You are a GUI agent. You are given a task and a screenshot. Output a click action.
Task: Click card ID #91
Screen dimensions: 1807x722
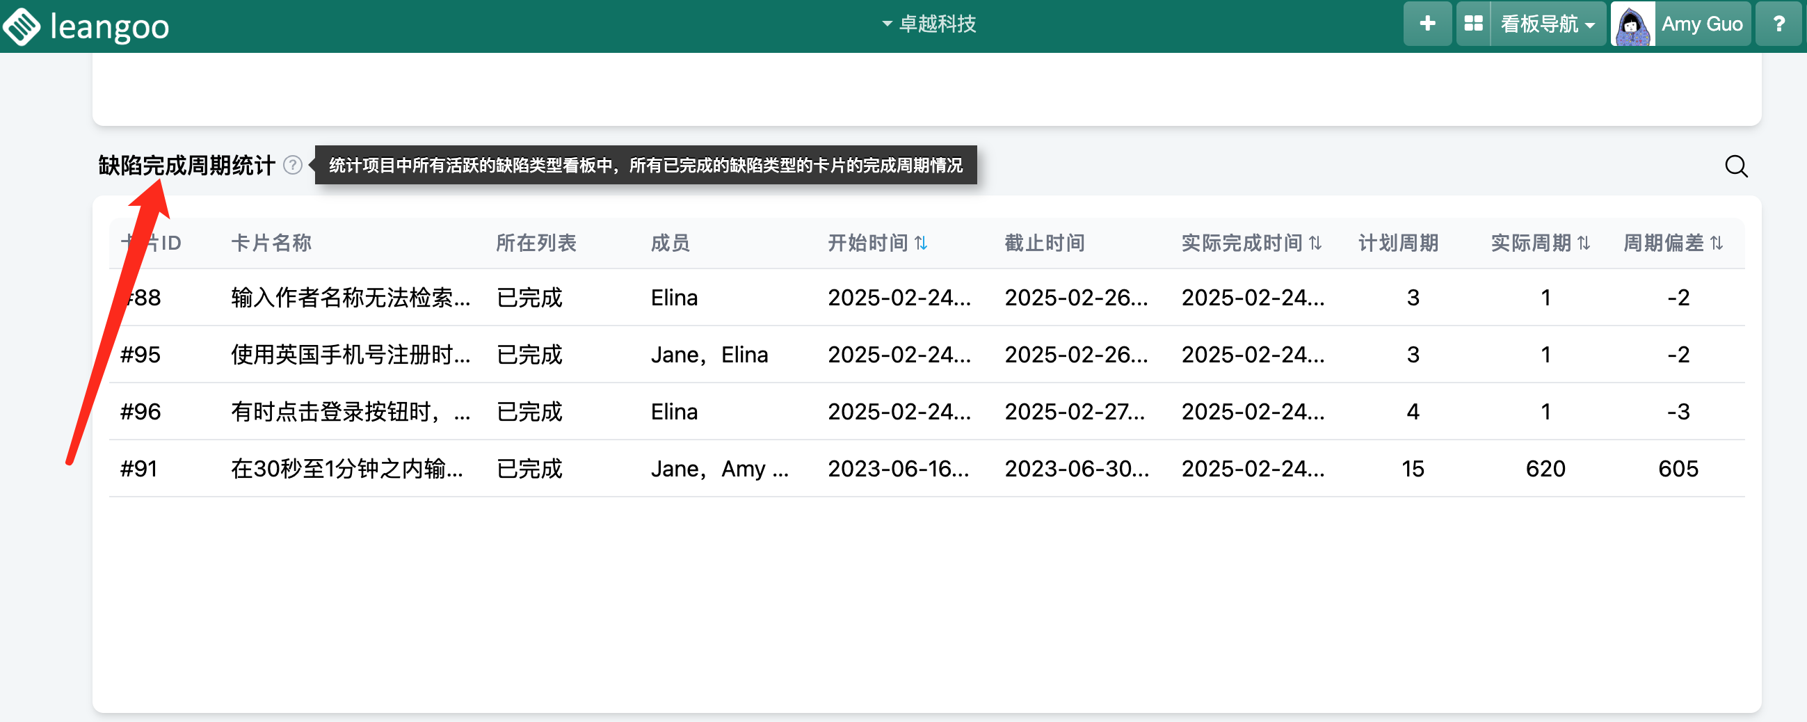pos(139,469)
